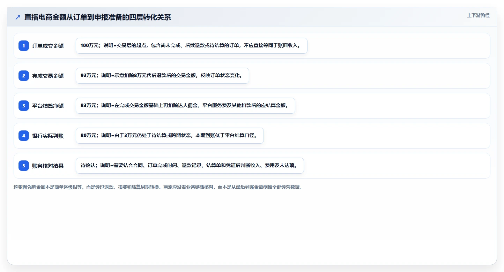504x272 pixels.
Task: Click the footer note starting 这张图强调金额
Action: [x=158, y=187]
